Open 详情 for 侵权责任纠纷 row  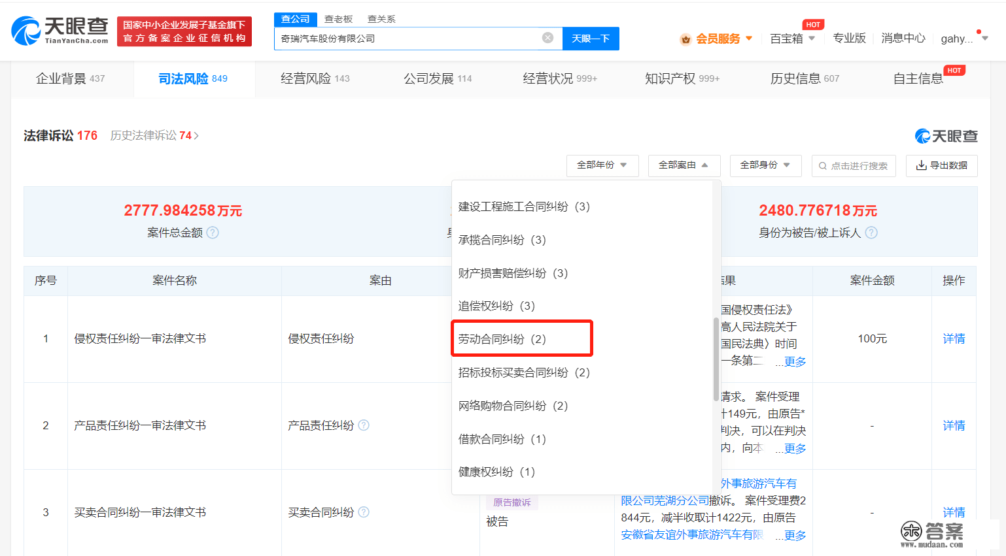point(954,338)
